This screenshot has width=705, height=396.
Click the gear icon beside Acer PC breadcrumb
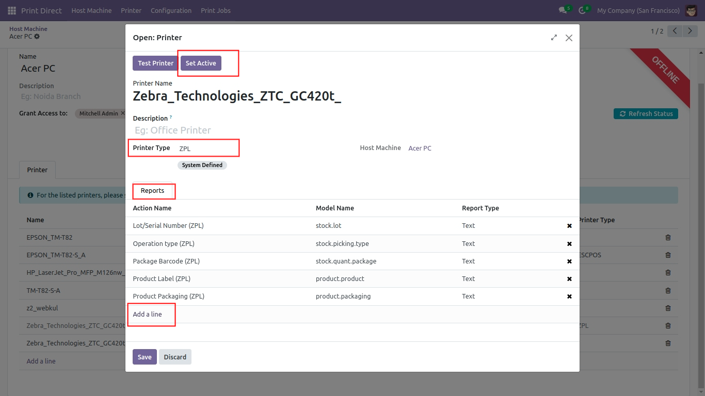[37, 37]
